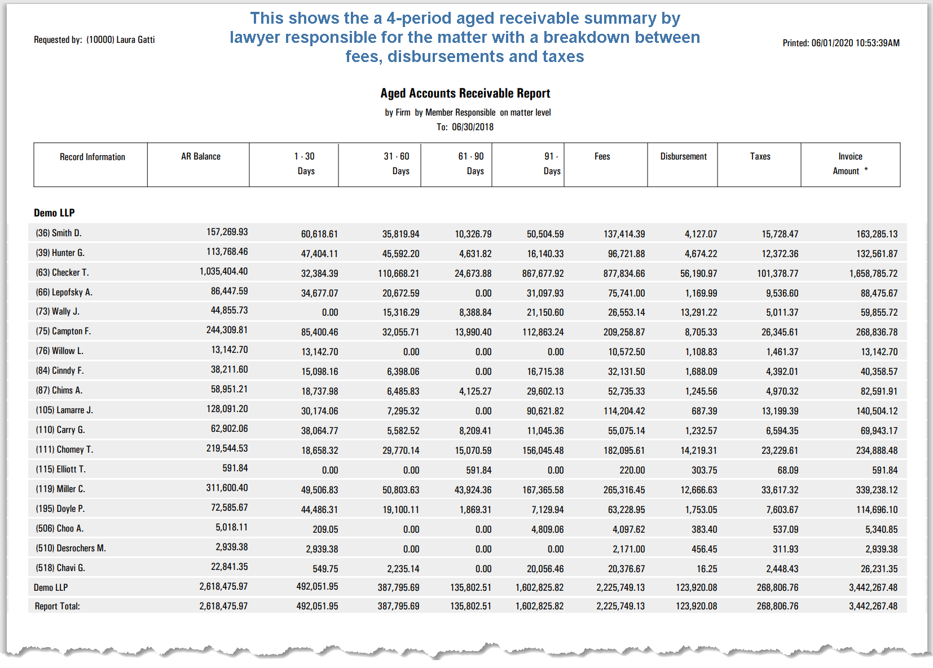Click Campton F.'s taxes value "26,345.61"
This screenshot has width=933, height=668.
[x=780, y=332]
